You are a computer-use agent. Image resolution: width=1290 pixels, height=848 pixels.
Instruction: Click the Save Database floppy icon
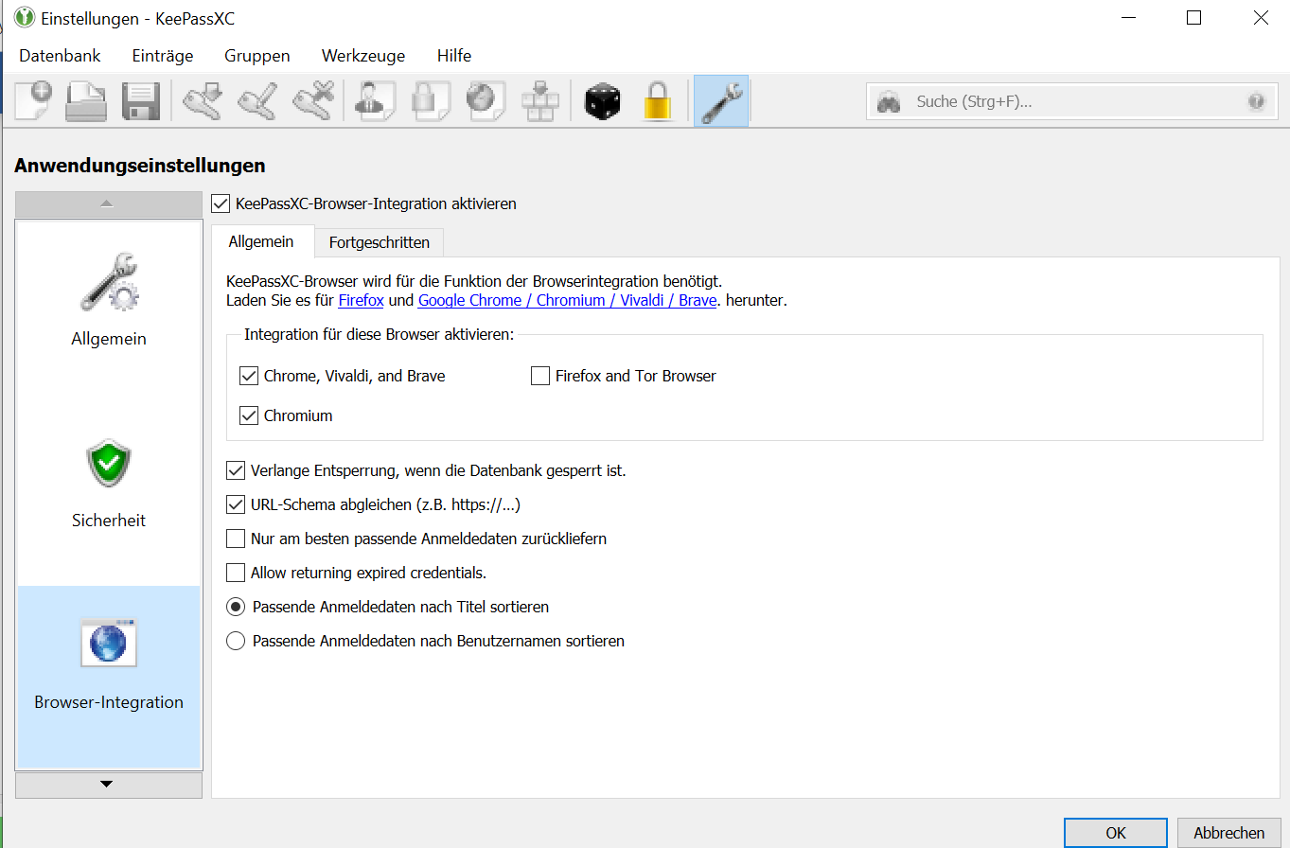(140, 100)
